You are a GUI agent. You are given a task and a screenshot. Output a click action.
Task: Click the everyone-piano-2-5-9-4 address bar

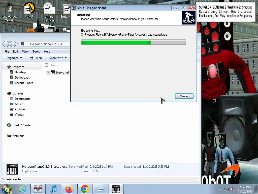(46, 44)
